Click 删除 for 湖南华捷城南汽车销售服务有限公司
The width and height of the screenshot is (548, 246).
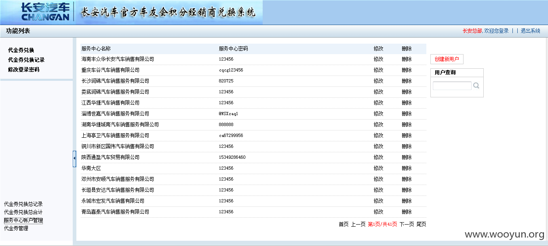[x=407, y=124]
